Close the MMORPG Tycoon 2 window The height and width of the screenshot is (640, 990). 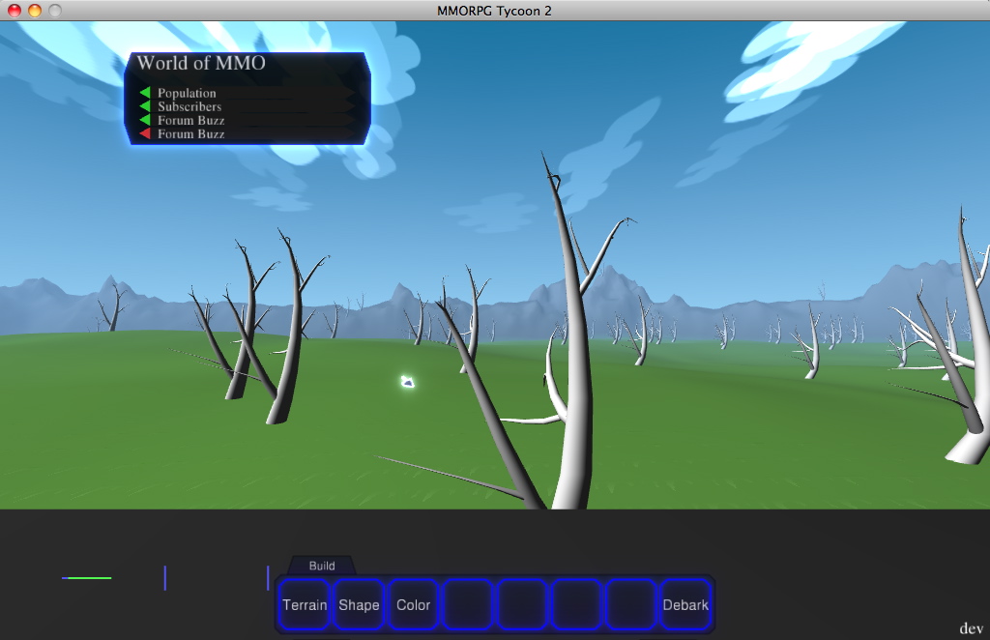coord(14,10)
